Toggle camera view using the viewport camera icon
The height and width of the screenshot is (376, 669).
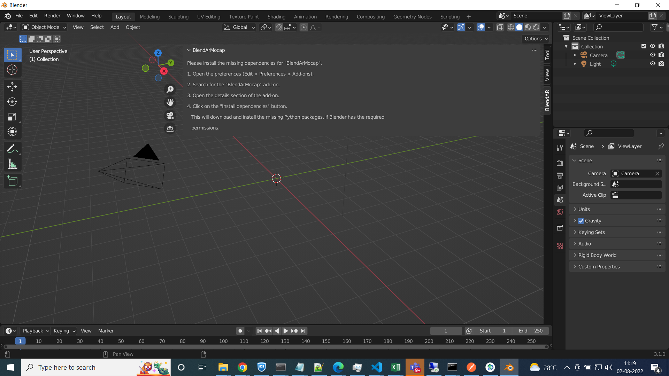click(170, 116)
